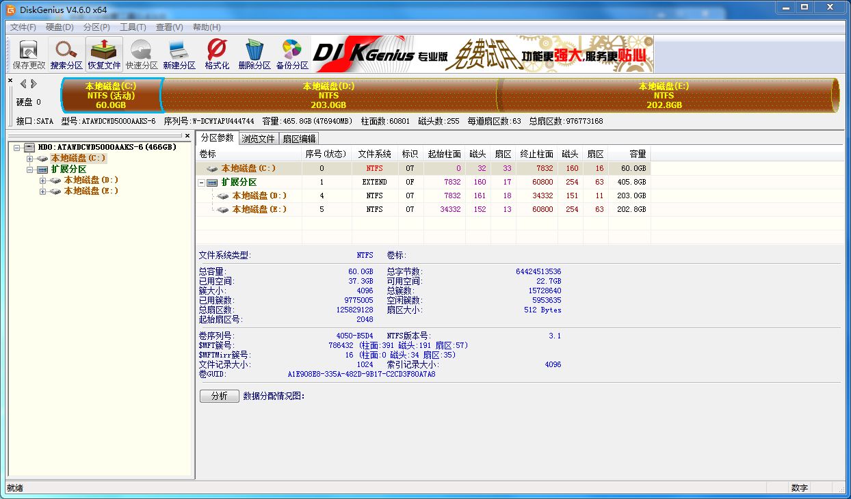851x499 pixels.
Task: Launch 恢复文件 (Recover Files) tool
Action: (104, 53)
